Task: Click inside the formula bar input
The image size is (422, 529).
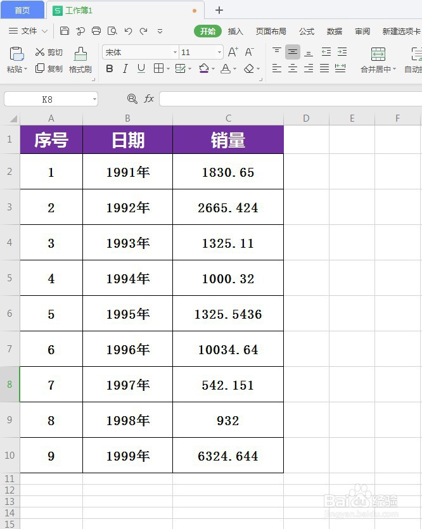Action: tap(290, 99)
